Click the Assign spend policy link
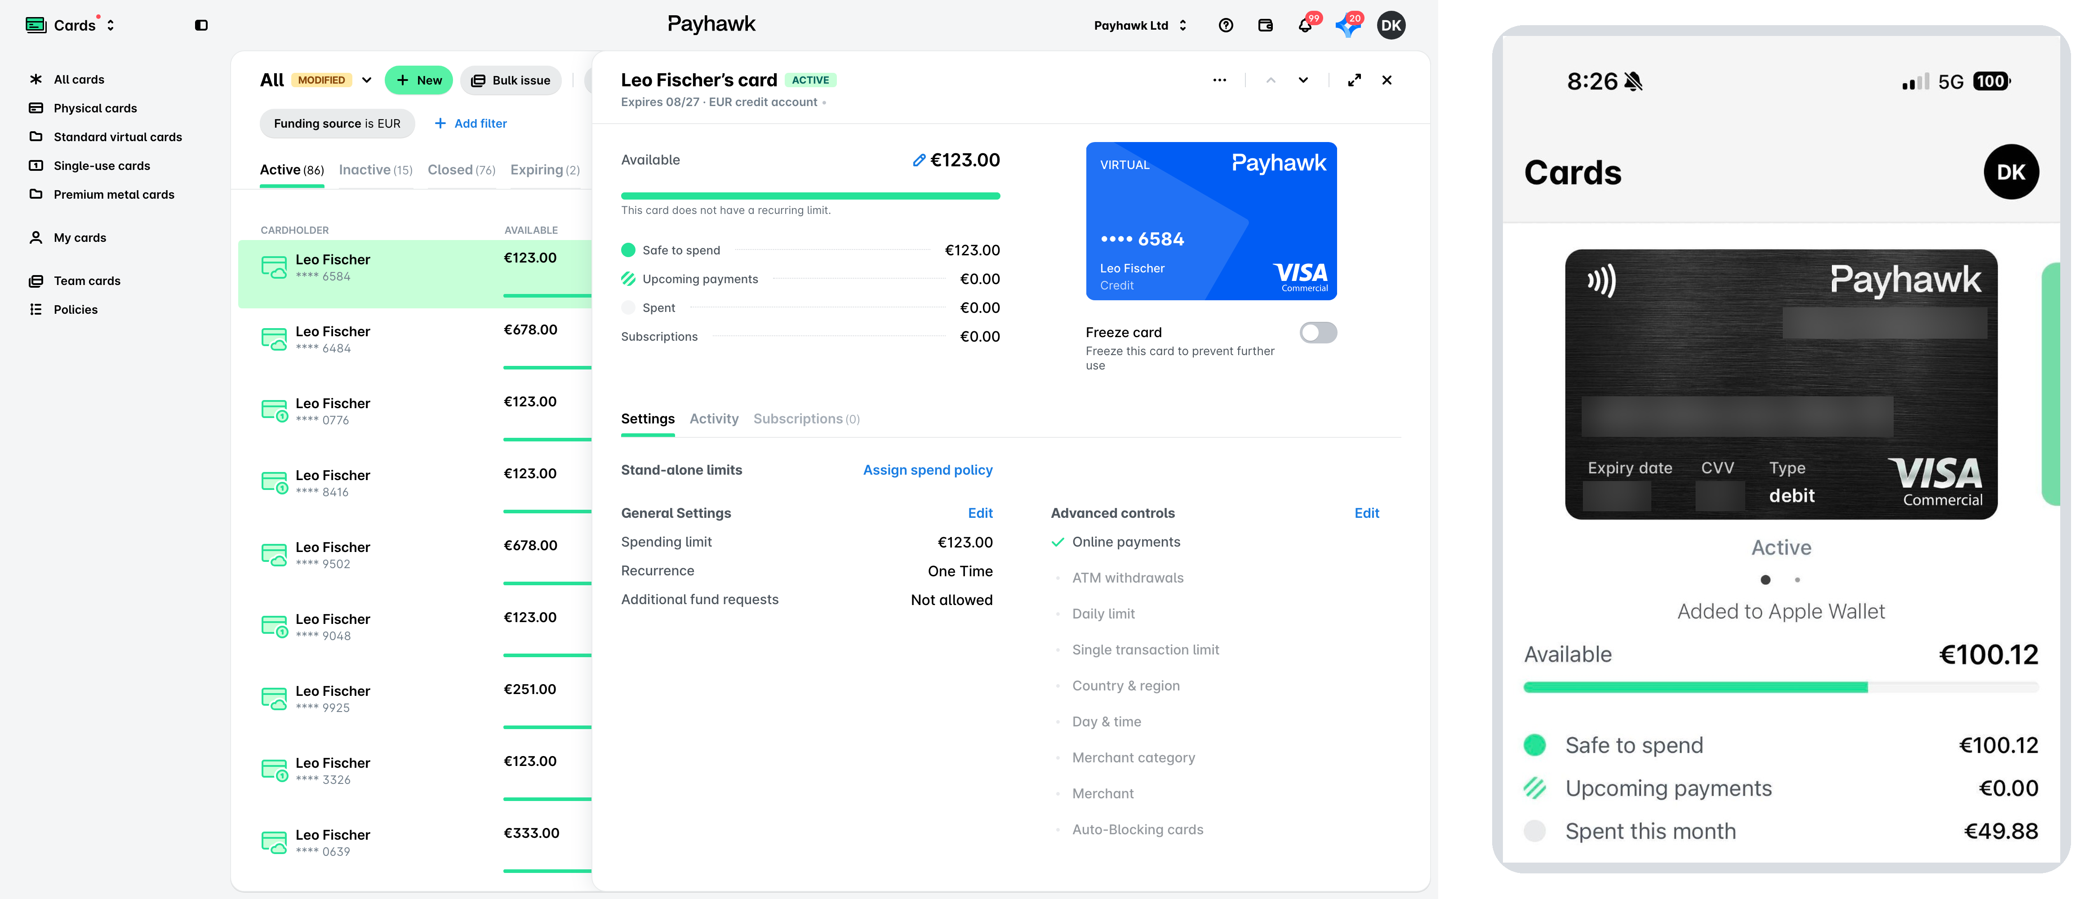The width and height of the screenshot is (2098, 899). tap(928, 470)
